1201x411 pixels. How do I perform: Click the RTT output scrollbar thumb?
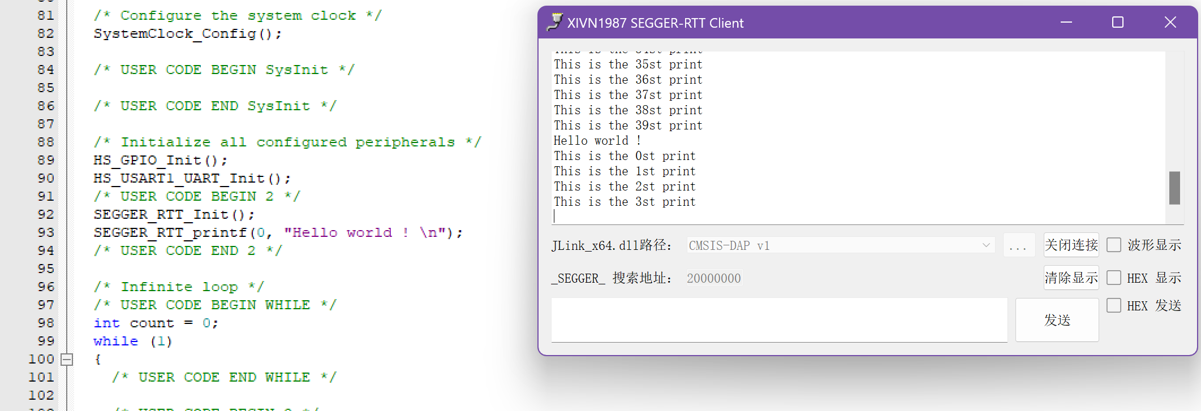click(1174, 188)
